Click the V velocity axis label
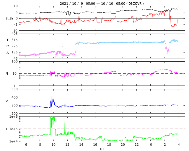 click(6, 101)
